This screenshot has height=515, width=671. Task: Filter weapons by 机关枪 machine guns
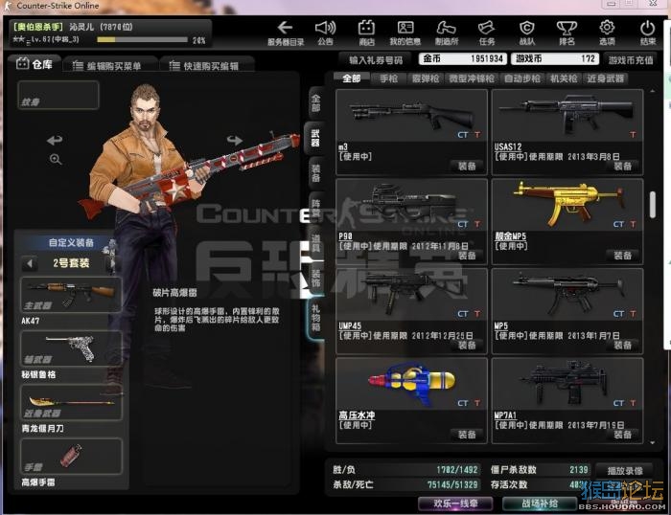pos(564,78)
